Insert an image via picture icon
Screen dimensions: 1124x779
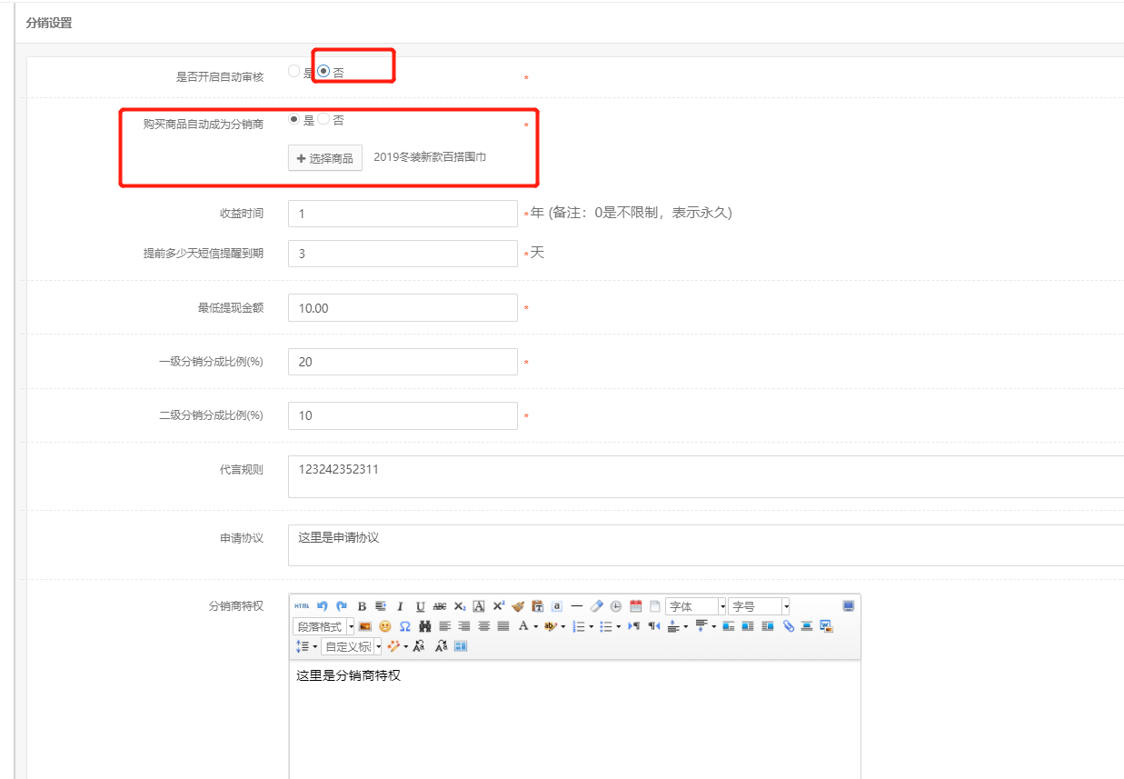pos(364,626)
